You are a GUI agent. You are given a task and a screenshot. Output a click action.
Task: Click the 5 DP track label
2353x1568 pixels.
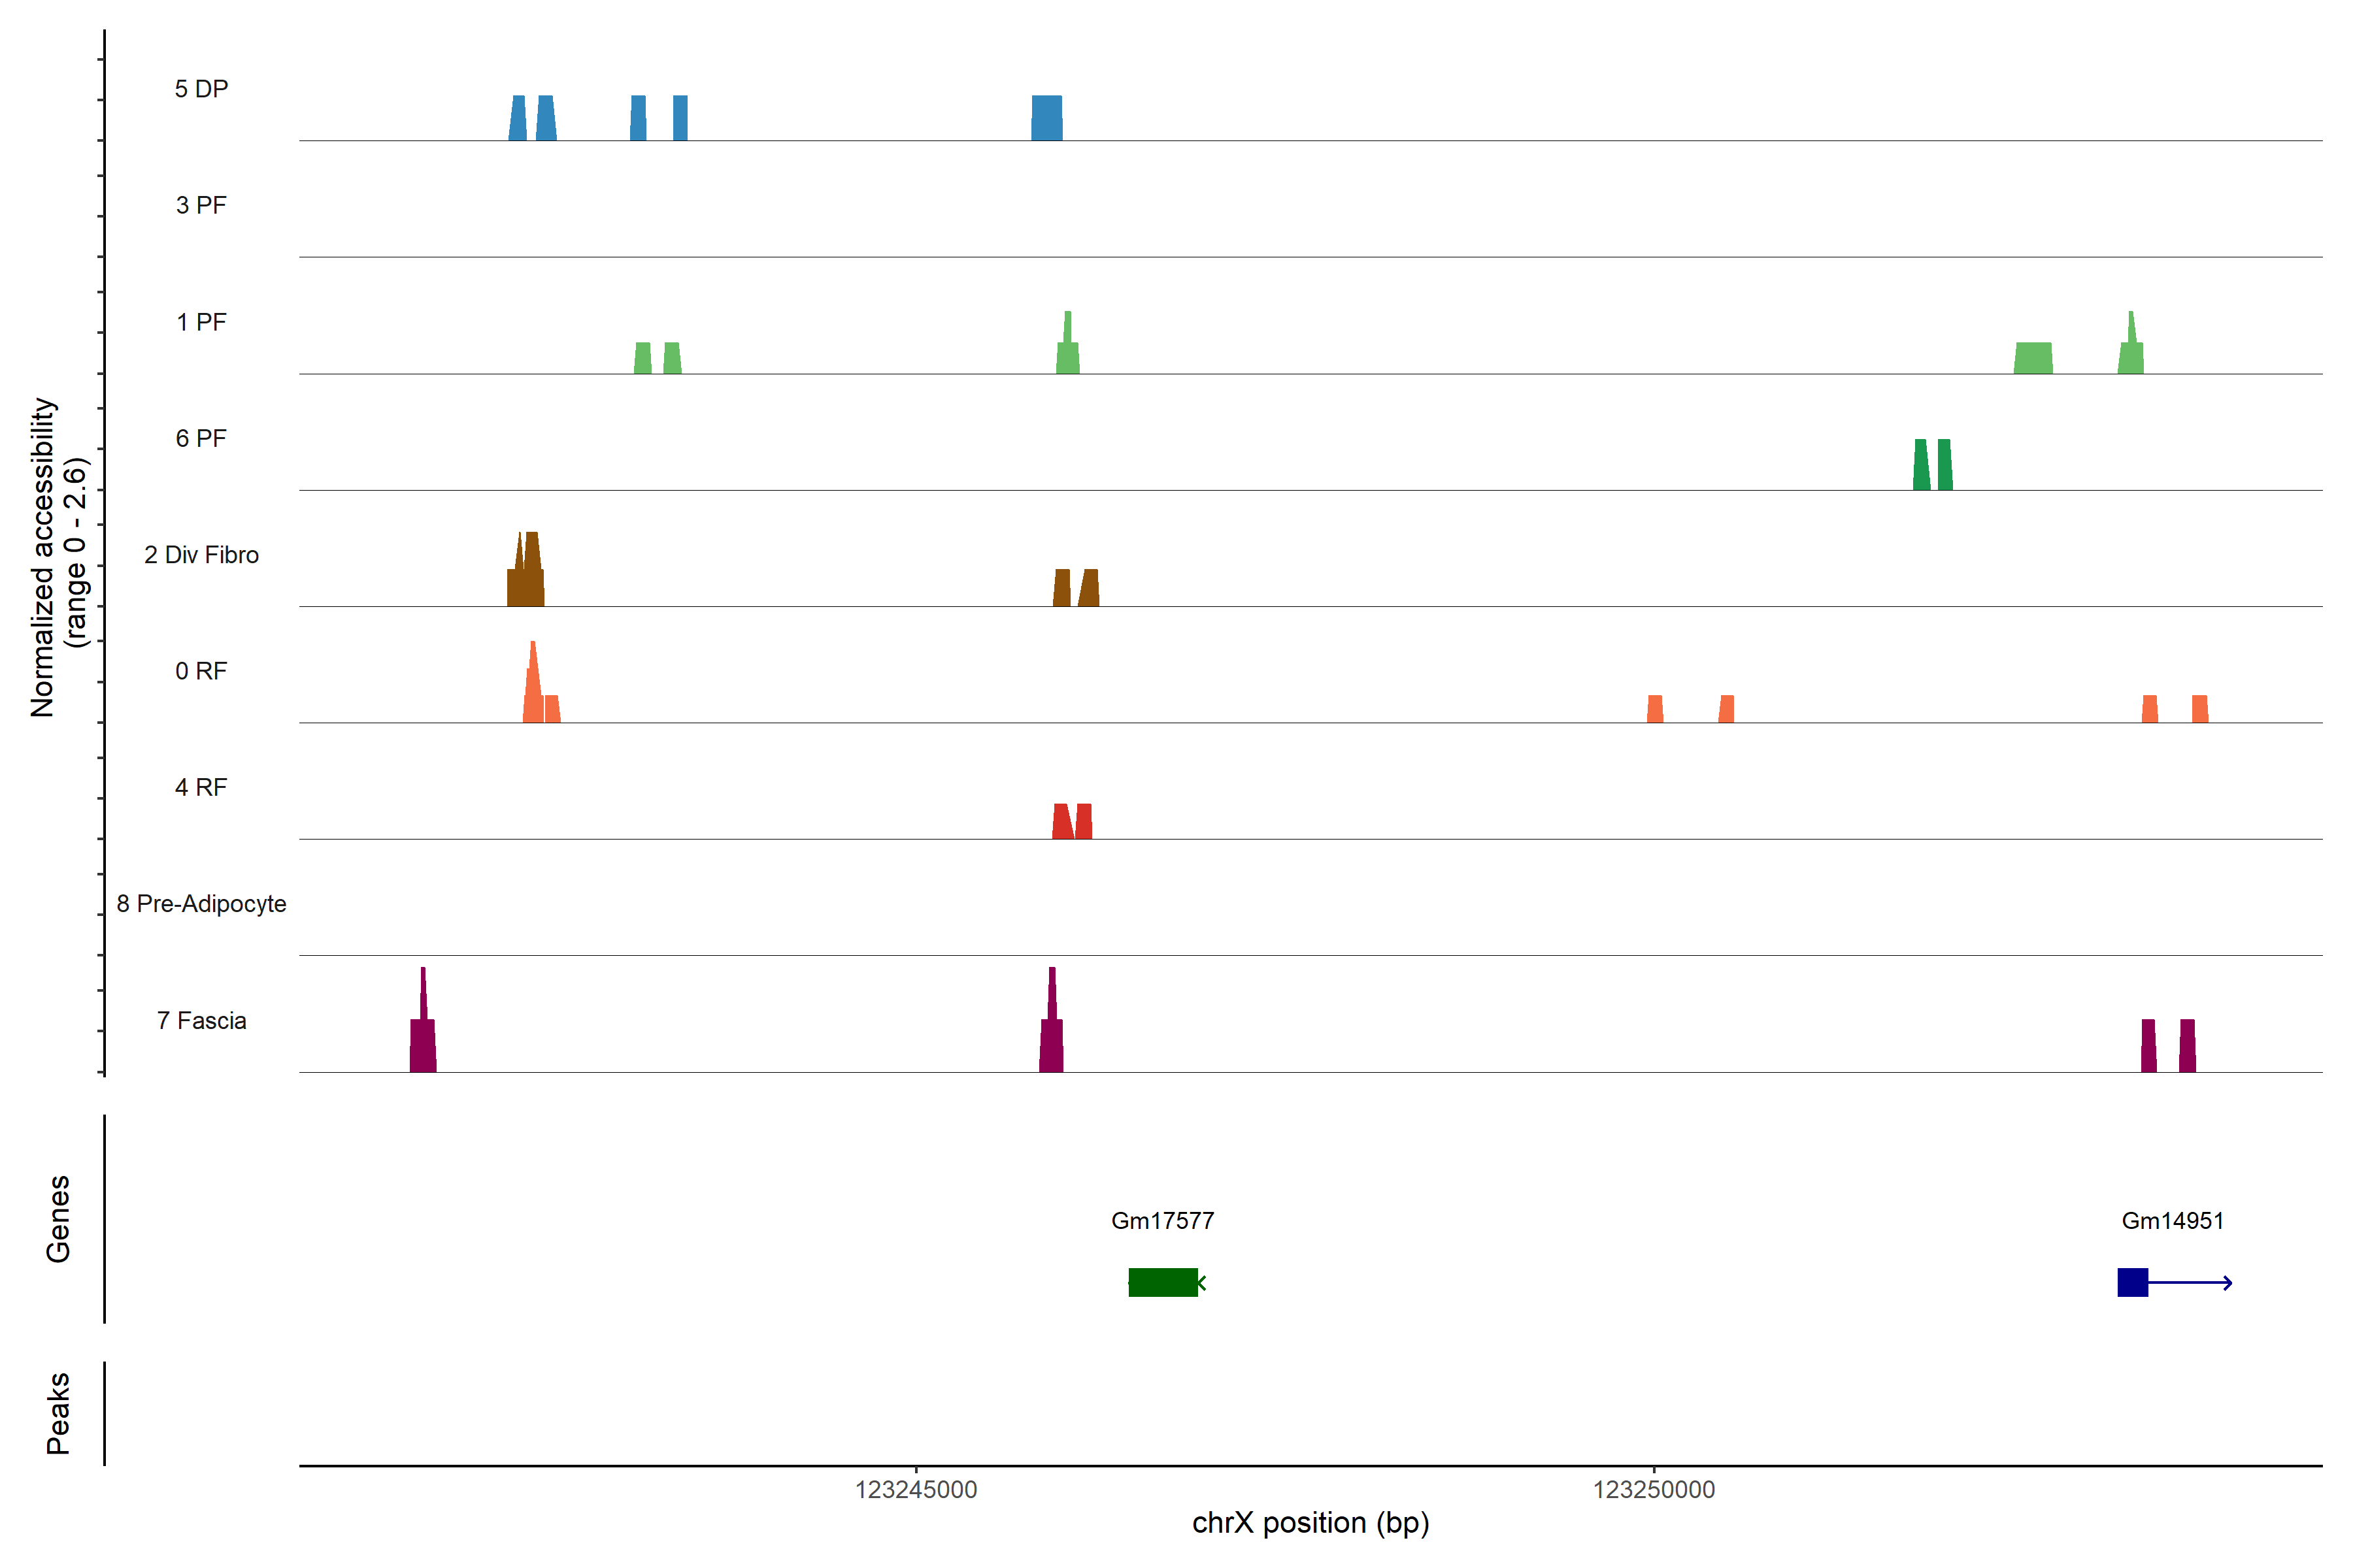click(201, 89)
